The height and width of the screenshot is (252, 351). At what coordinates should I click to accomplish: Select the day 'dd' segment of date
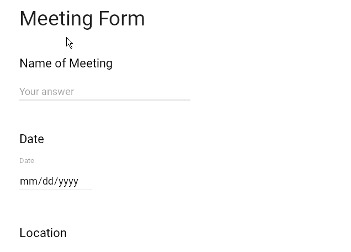(48, 181)
